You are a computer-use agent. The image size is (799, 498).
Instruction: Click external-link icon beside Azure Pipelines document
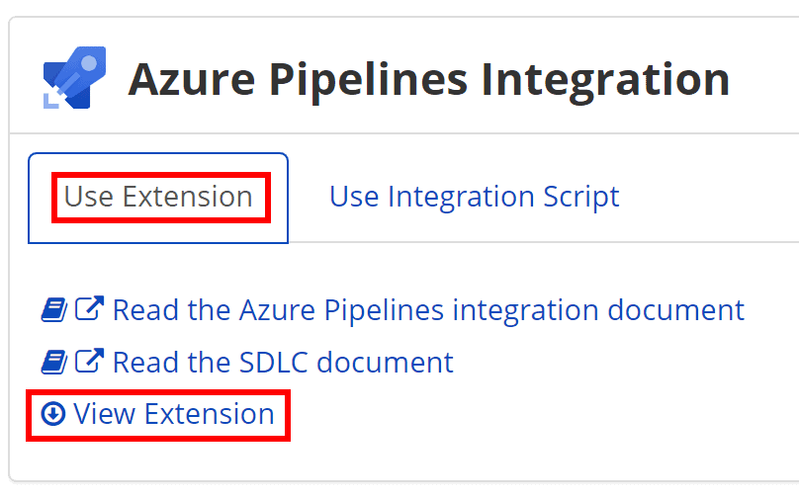click(89, 310)
